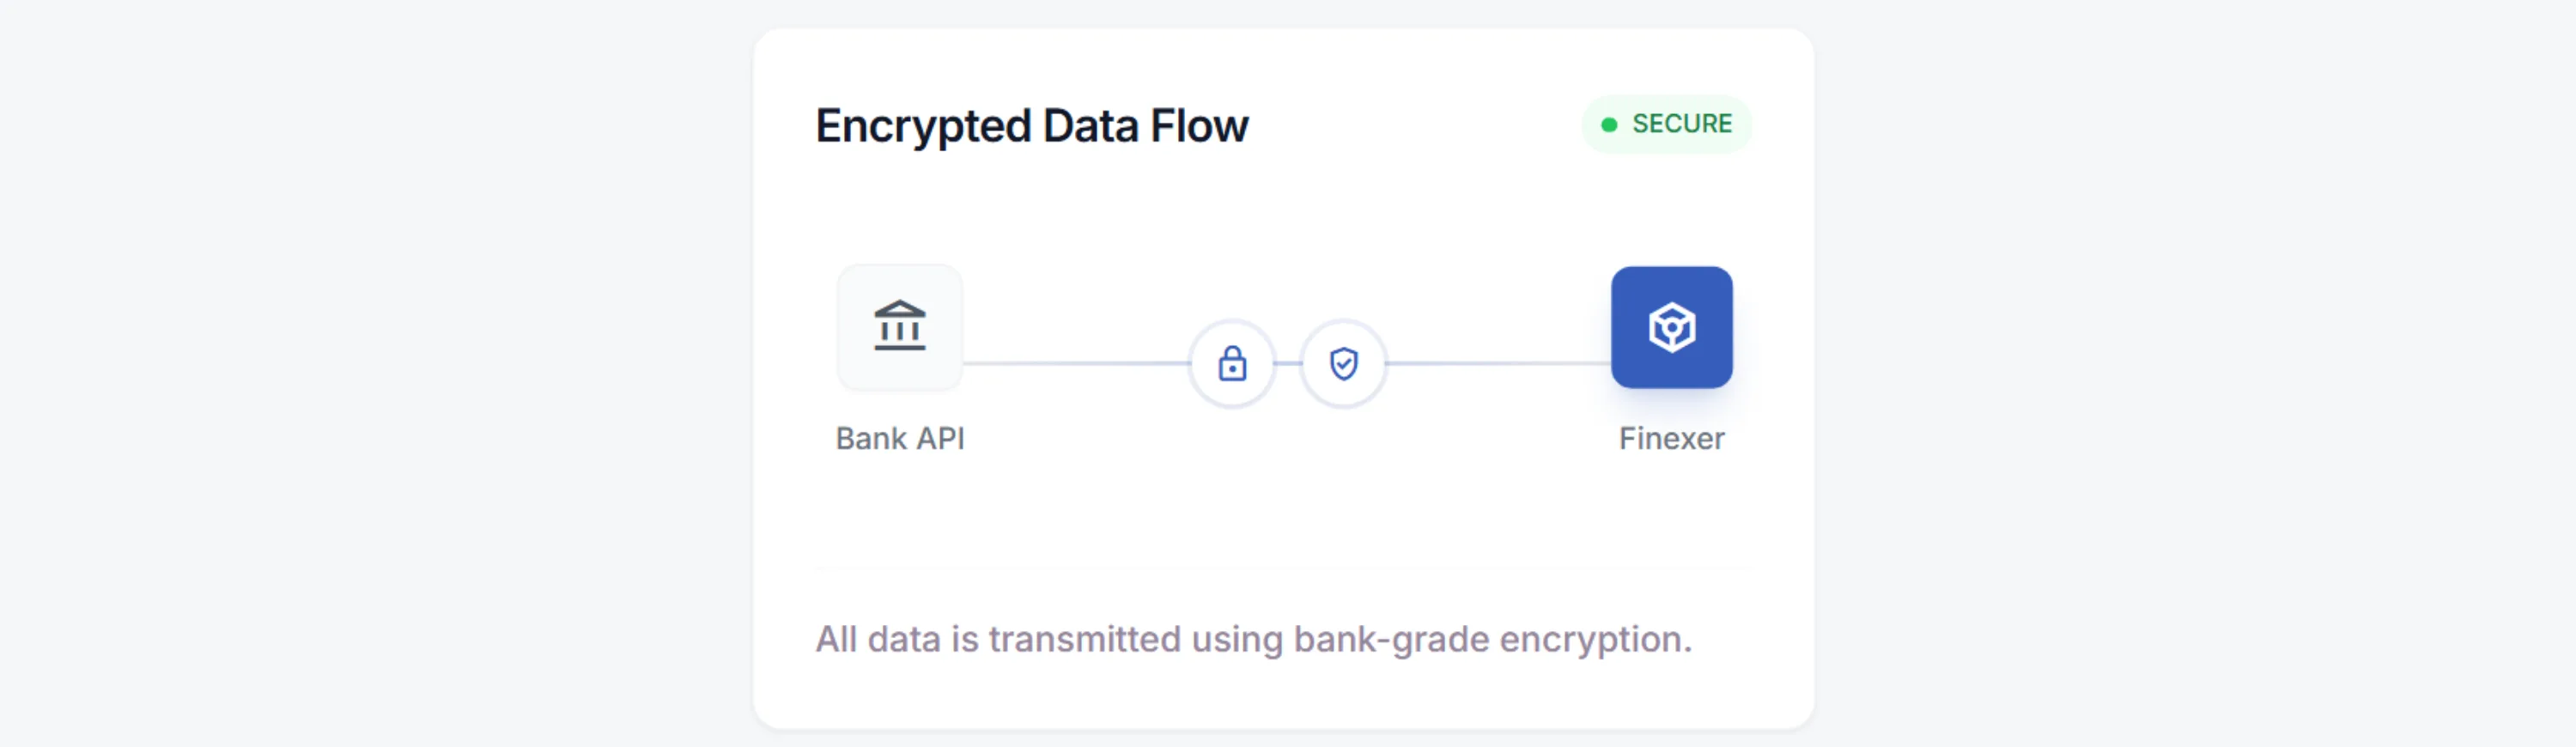
Task: Click the word "encryption." ending the footer
Action: [x=1595, y=639]
